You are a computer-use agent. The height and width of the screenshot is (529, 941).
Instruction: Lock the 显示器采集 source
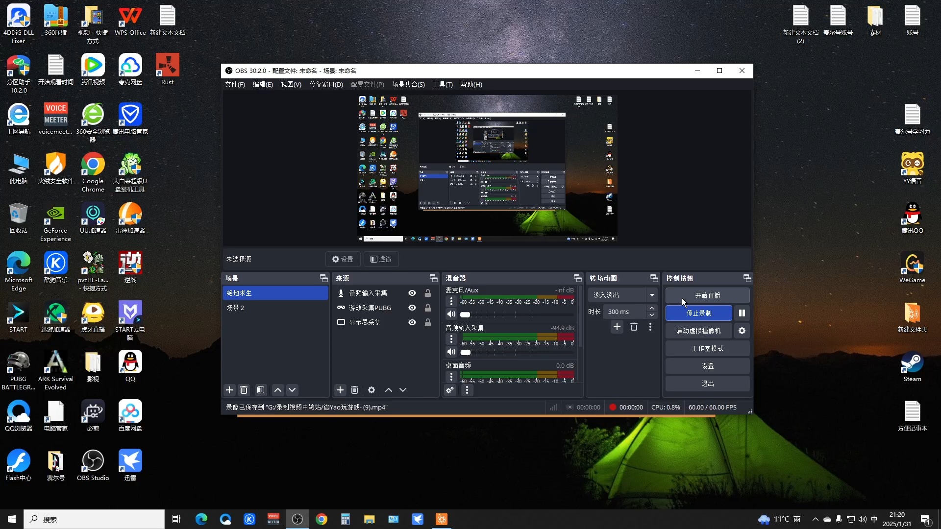pos(428,322)
